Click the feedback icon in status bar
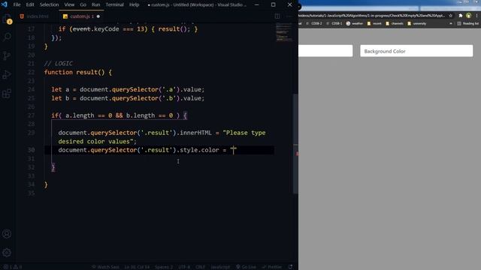The image size is (481, 270). [290, 267]
